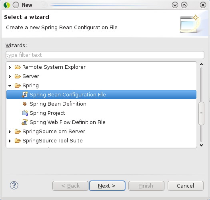Click the SpringSource Tool Suite folder icon

[18, 141]
